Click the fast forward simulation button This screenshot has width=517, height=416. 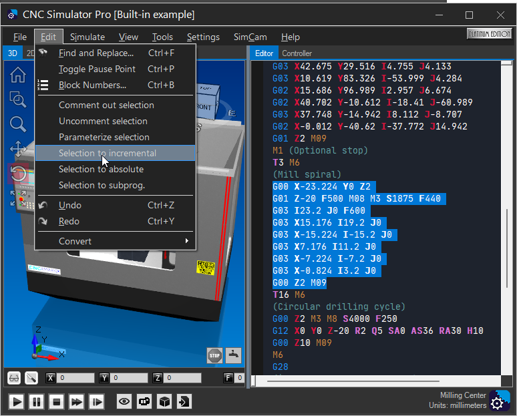[77, 402]
